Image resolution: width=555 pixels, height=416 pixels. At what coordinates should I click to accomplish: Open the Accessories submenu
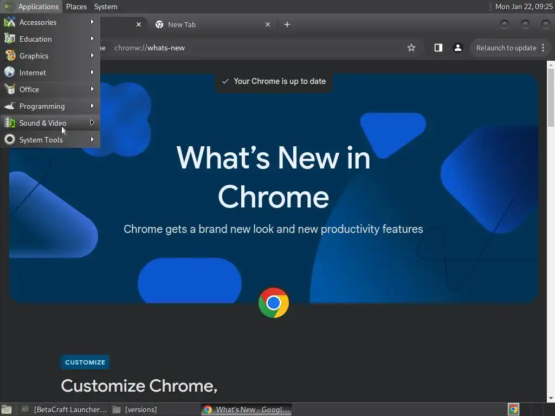coord(50,22)
